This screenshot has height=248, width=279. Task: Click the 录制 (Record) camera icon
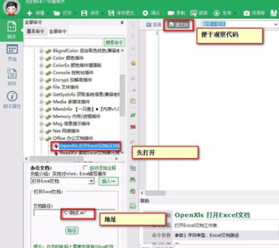point(171,13)
